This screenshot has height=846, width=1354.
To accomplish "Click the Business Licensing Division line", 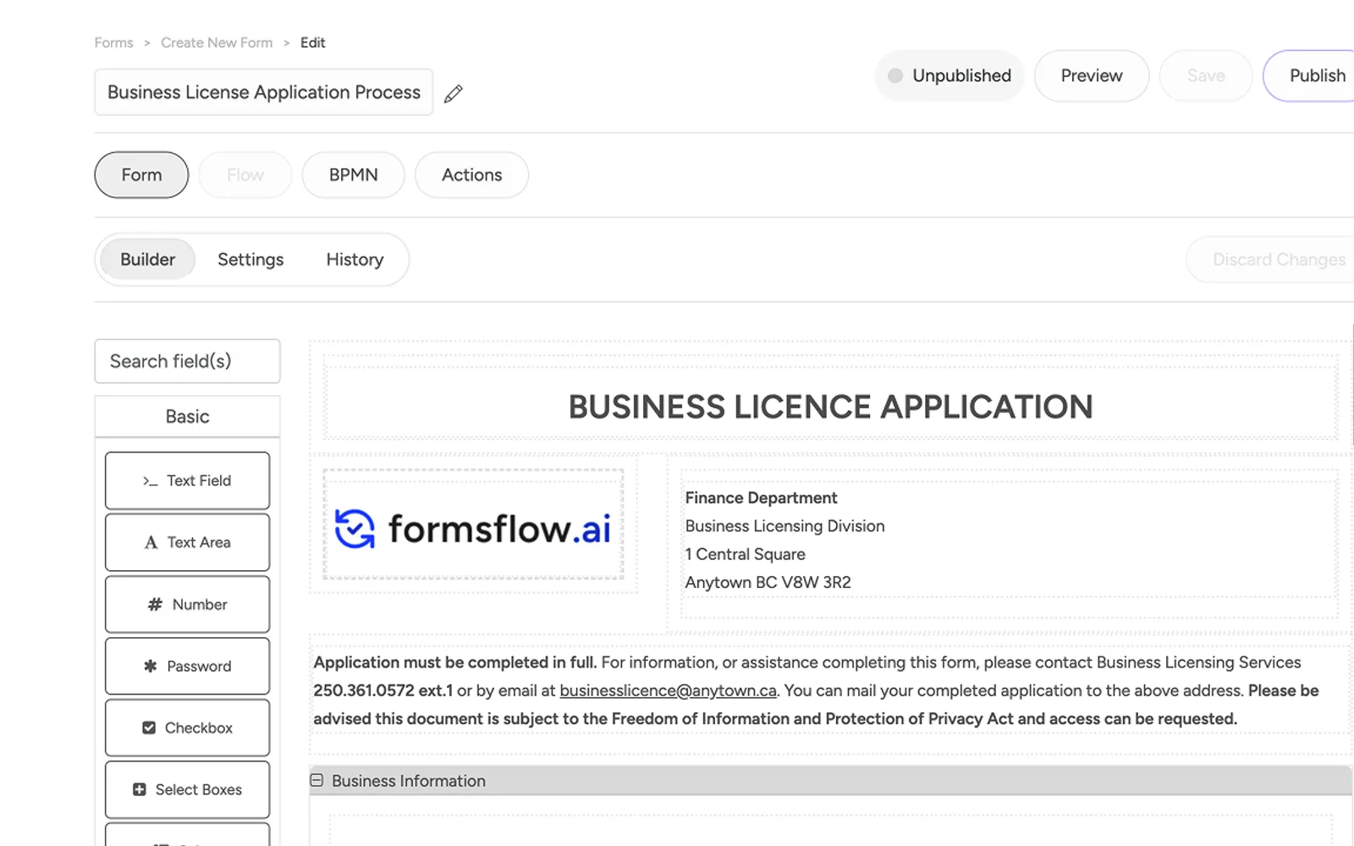I will click(x=784, y=526).
